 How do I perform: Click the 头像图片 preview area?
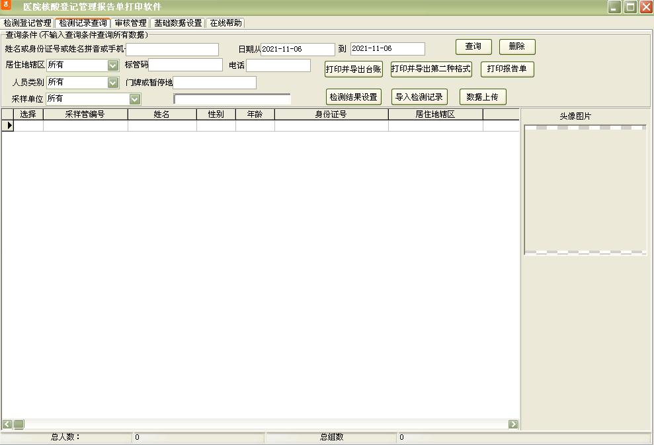click(x=586, y=190)
